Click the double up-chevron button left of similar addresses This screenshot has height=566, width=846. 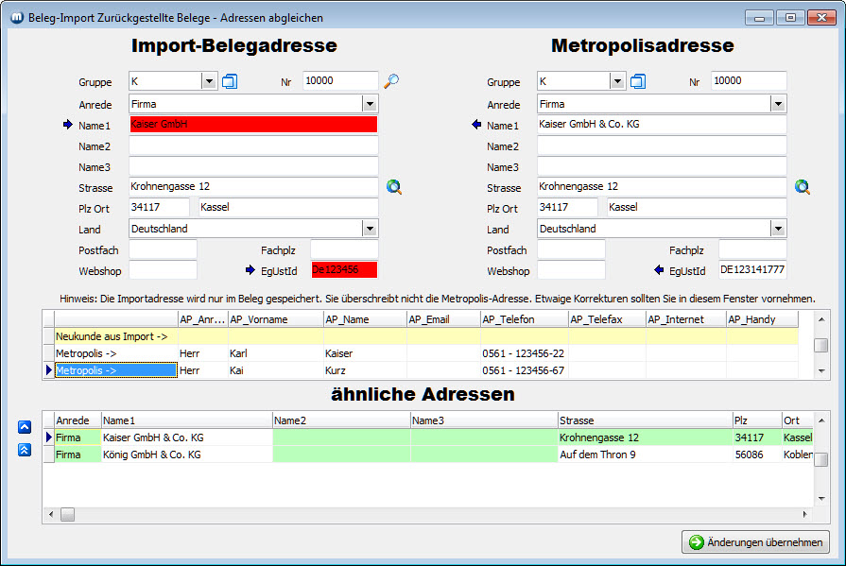(25, 450)
